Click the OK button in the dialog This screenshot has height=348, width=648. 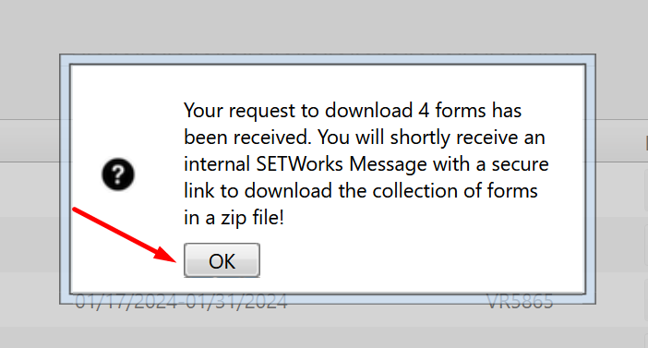tap(222, 260)
